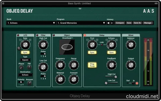
Task: Open the Bank dropdown showing 1. Echoes
Action: (x=31, y=23)
